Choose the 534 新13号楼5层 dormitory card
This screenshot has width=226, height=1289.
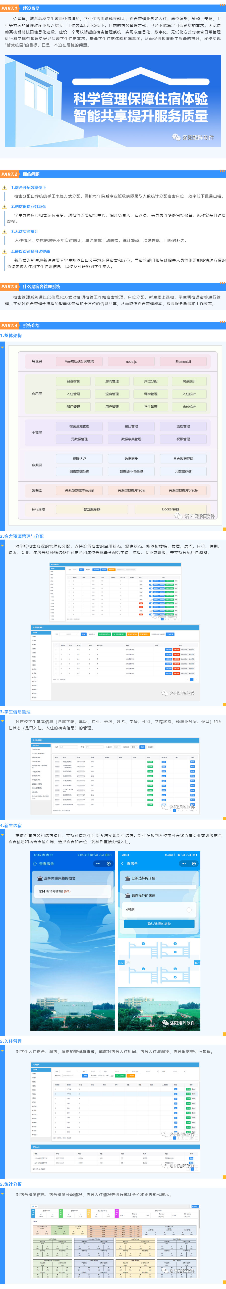point(73,891)
